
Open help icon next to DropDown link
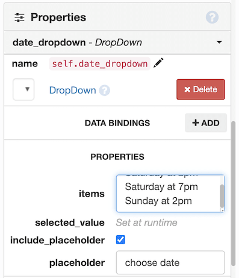[105, 90]
